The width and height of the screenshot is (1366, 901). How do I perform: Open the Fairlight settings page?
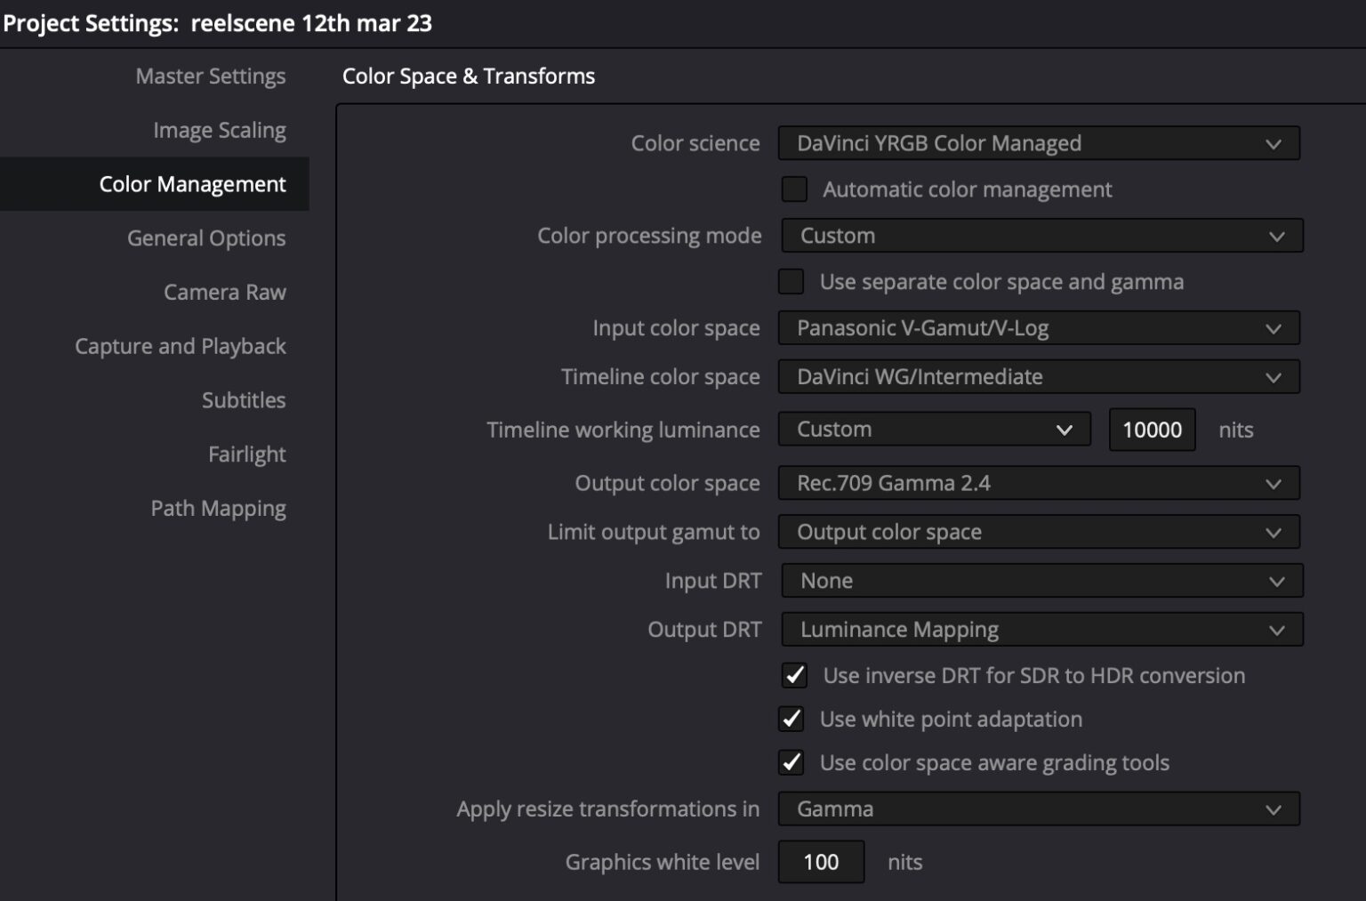[246, 454]
